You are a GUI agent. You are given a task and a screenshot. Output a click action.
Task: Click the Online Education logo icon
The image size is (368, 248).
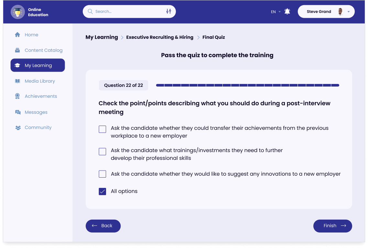pyautogui.click(x=17, y=12)
